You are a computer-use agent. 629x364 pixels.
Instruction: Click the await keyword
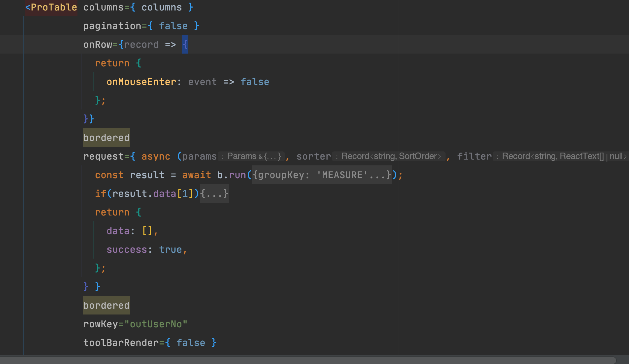pyautogui.click(x=196, y=175)
